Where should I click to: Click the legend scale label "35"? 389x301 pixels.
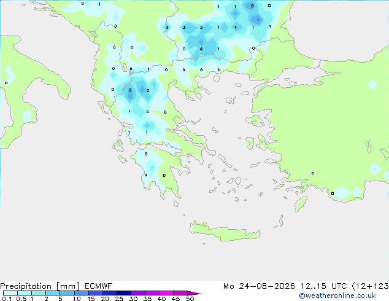coord(147,299)
